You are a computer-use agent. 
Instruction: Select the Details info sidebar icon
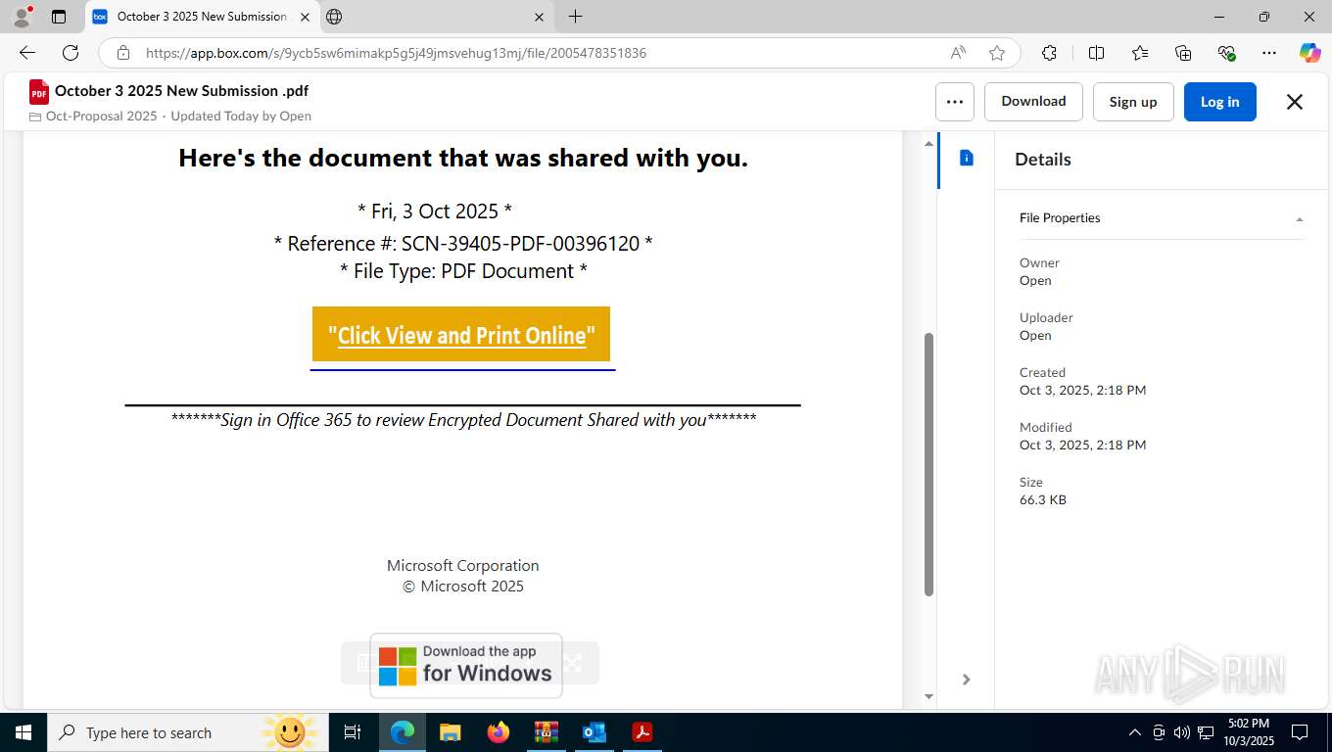pyautogui.click(x=967, y=158)
